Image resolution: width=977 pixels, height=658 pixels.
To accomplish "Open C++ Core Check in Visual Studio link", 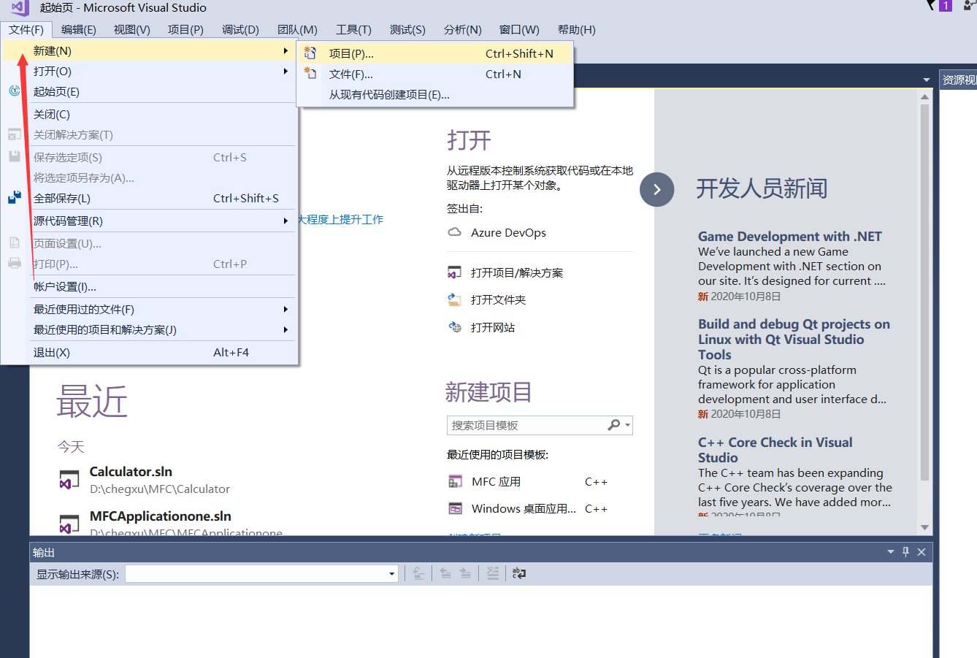I will [x=775, y=450].
